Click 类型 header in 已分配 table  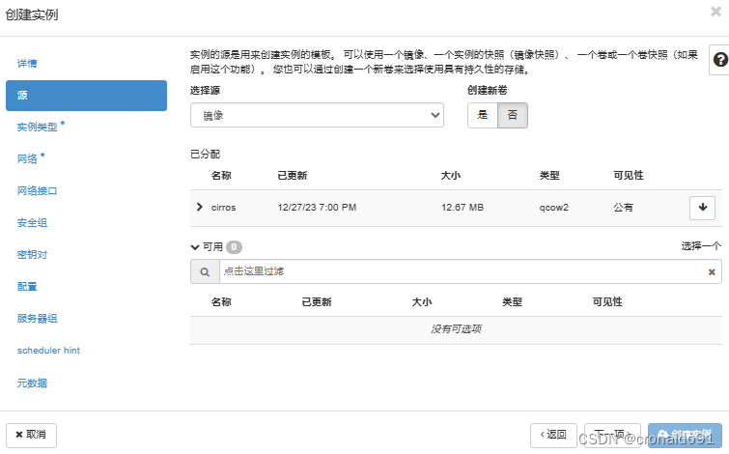click(549, 176)
